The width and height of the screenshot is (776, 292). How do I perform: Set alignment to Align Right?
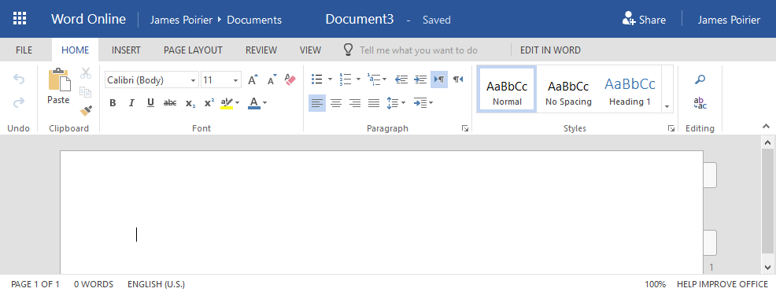pyautogui.click(x=355, y=103)
